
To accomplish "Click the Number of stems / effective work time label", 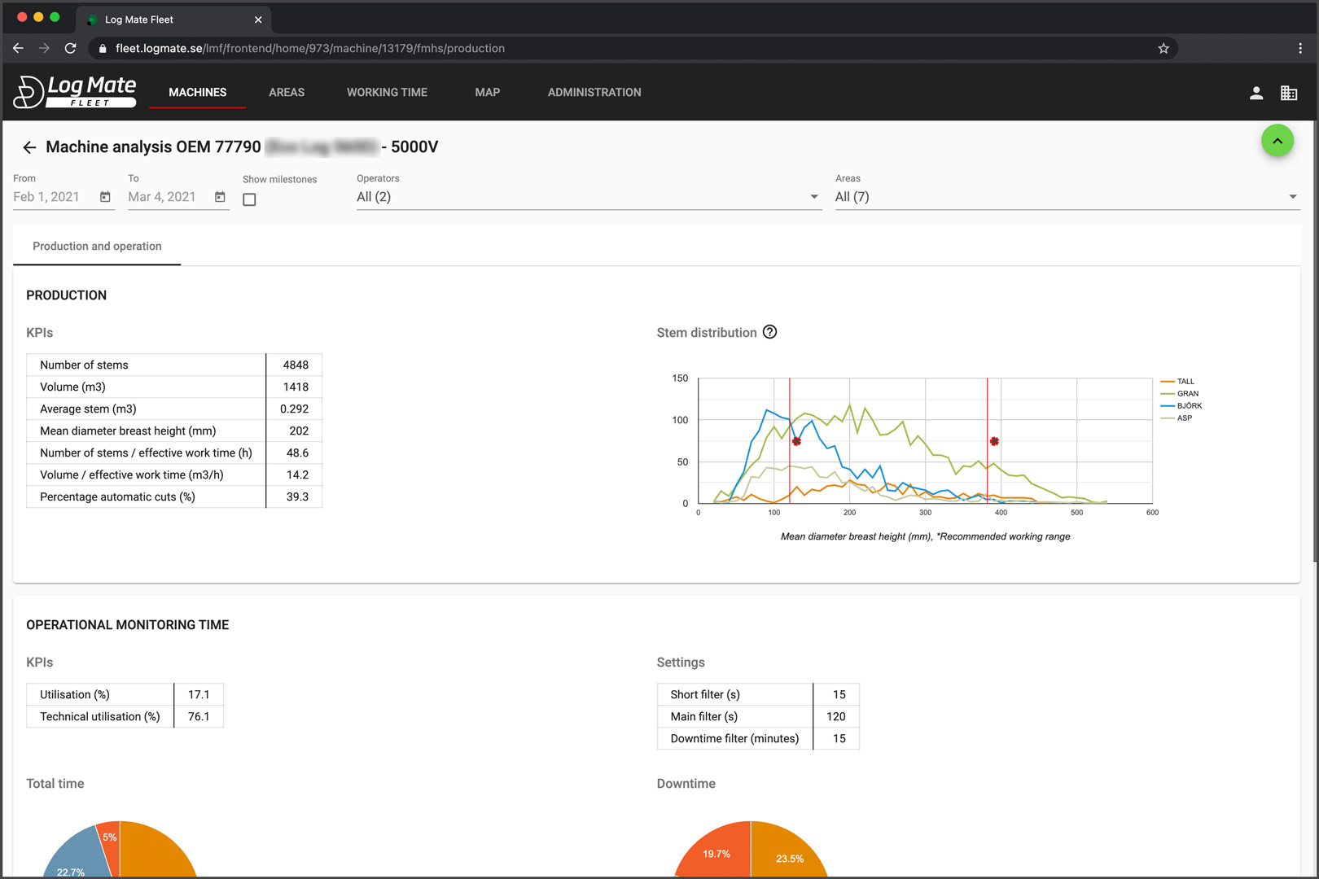I will point(146,453).
